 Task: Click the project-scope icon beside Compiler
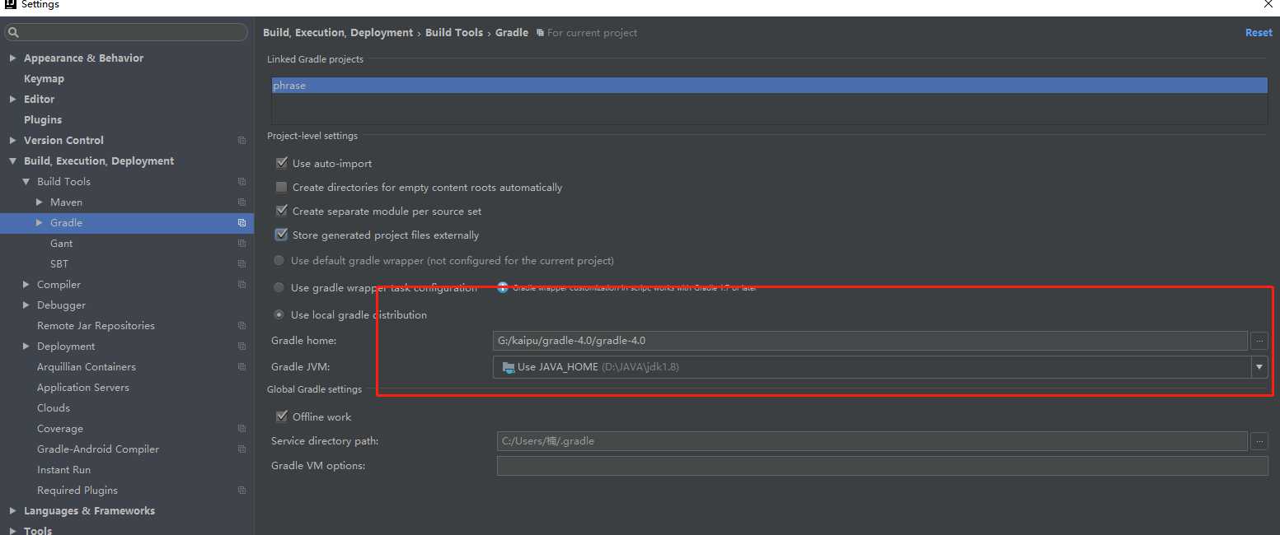point(241,285)
